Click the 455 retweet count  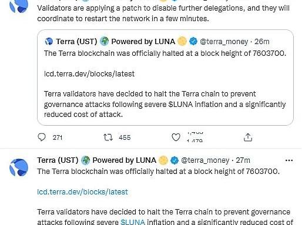click(125, 137)
